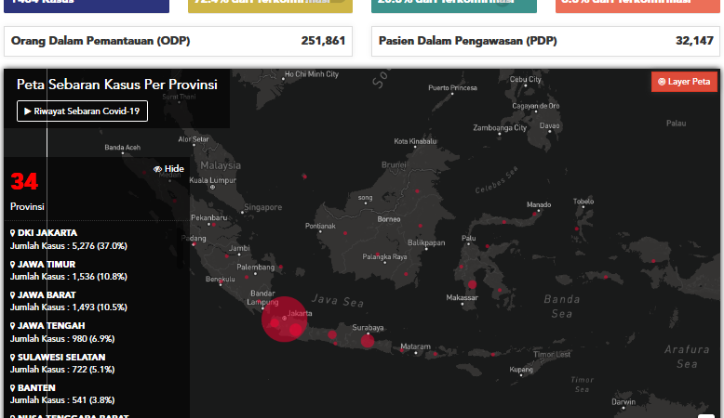Click Jumlah Kasus : 5,276 (37.0%) text

[69, 246]
